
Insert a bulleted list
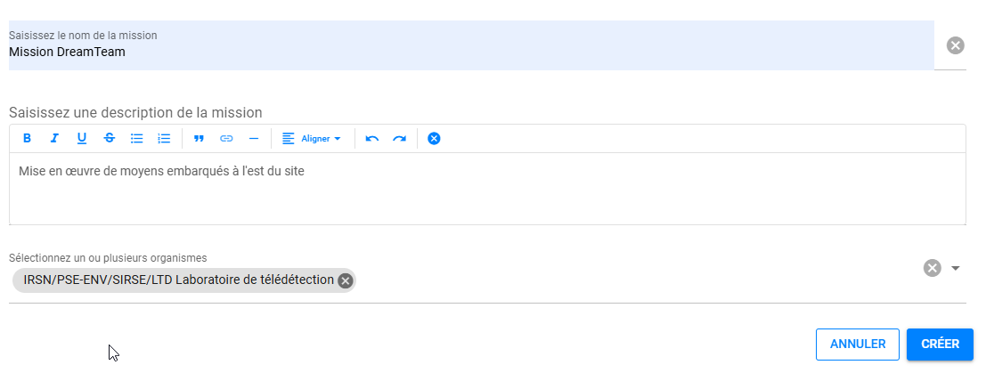136,138
